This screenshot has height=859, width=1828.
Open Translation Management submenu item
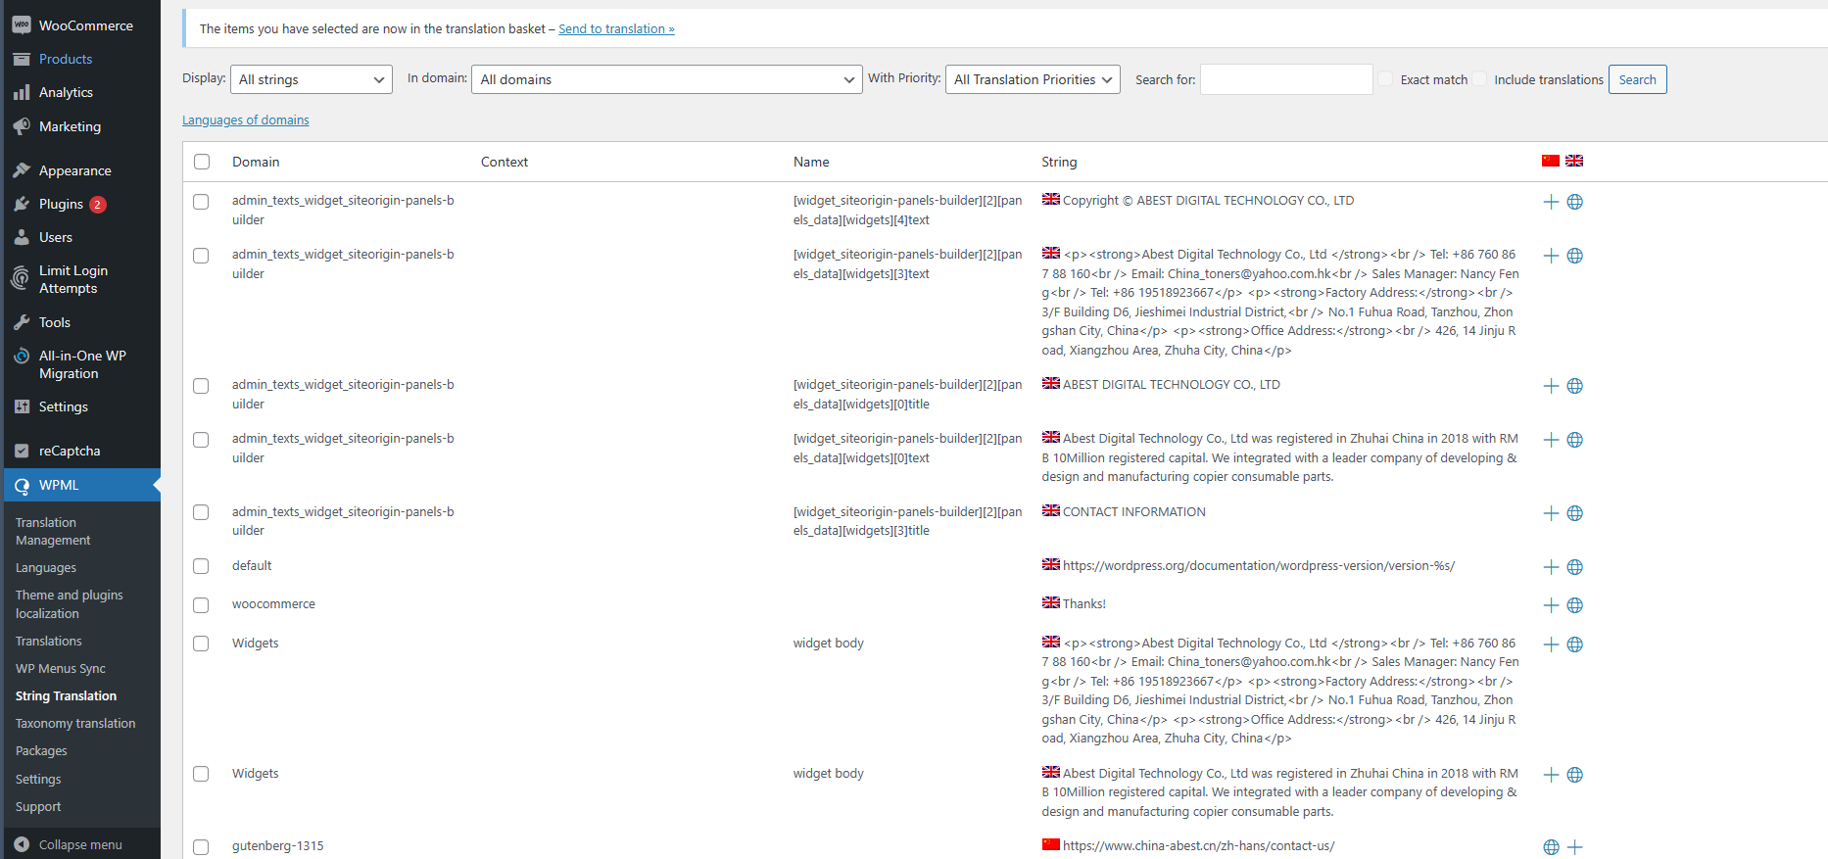[x=53, y=532]
